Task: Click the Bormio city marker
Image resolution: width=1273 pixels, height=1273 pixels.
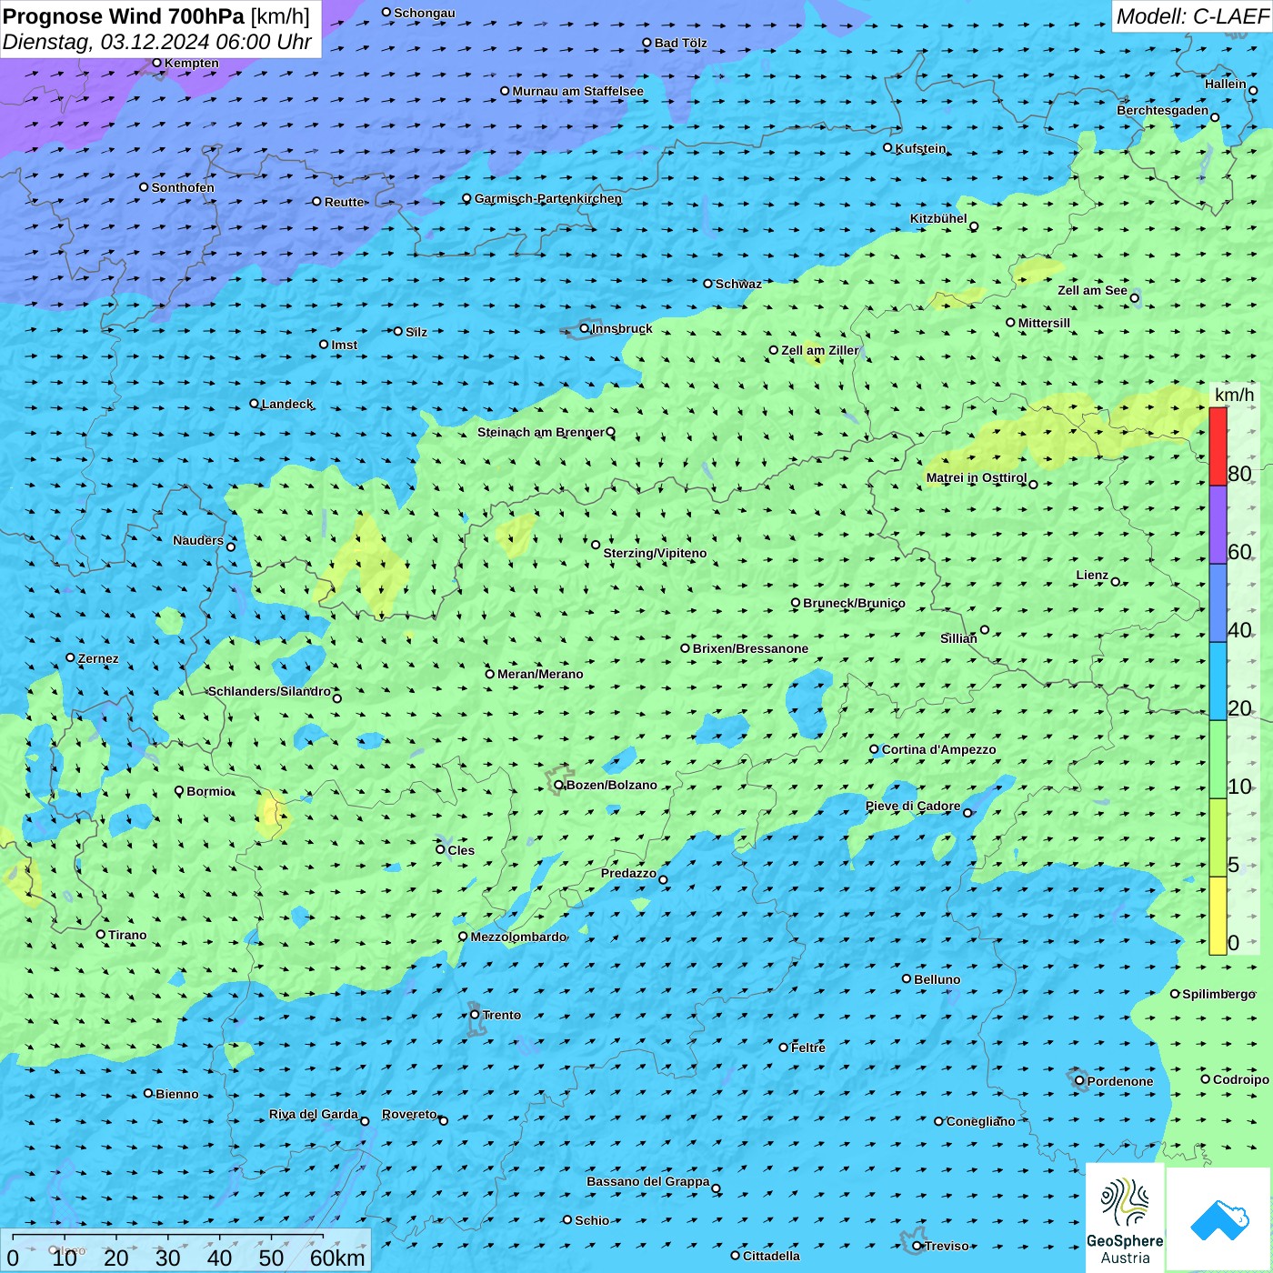Action: tap(179, 791)
